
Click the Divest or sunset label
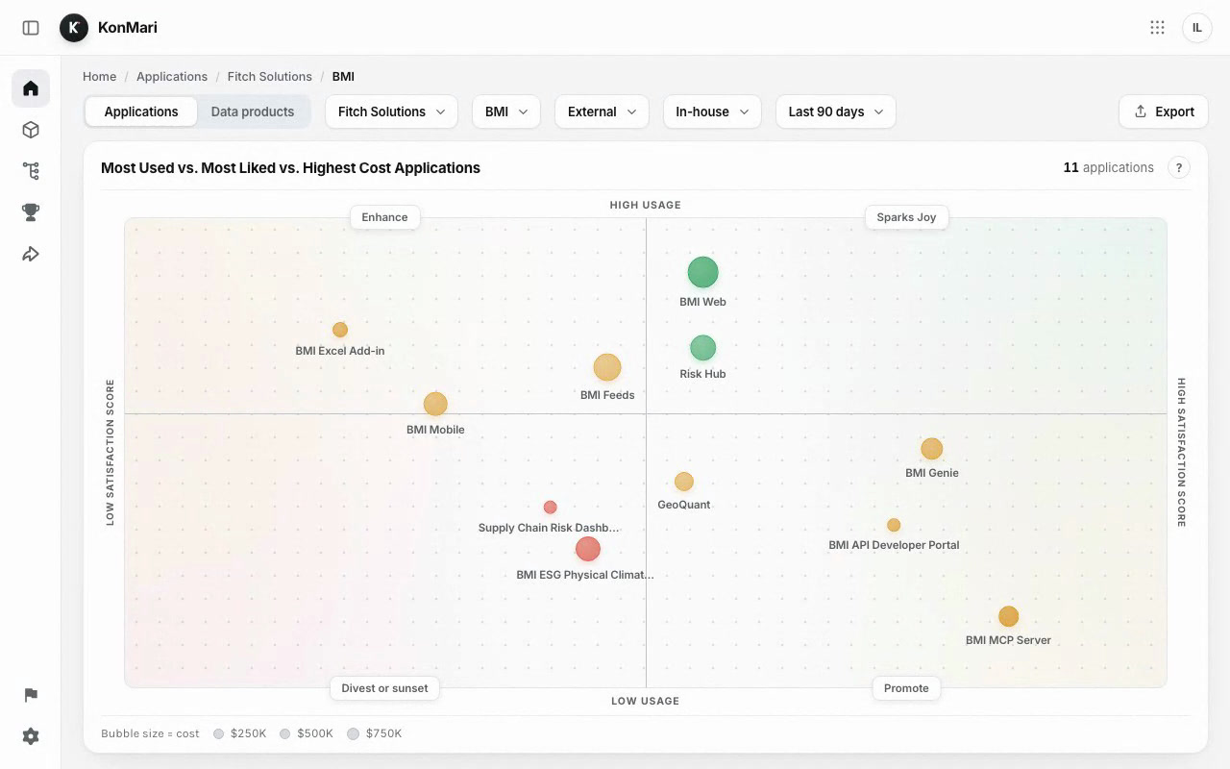click(384, 688)
